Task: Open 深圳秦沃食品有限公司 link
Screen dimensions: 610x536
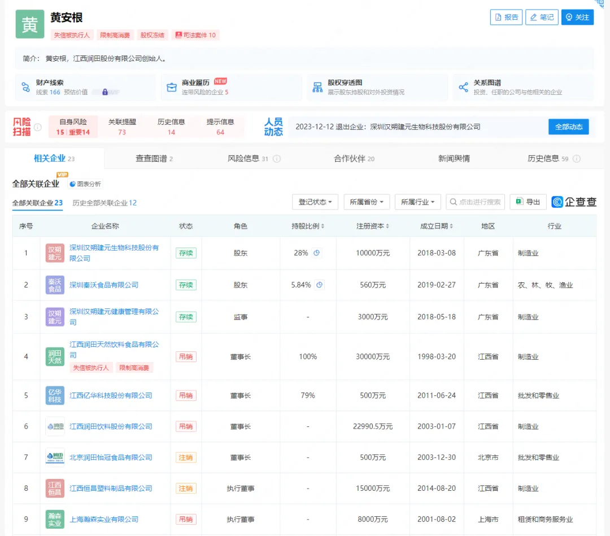Action: (x=104, y=285)
